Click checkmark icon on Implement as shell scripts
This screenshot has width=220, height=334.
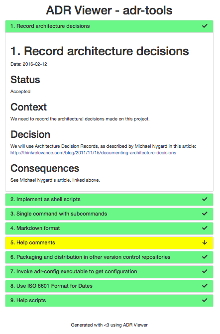(205, 199)
